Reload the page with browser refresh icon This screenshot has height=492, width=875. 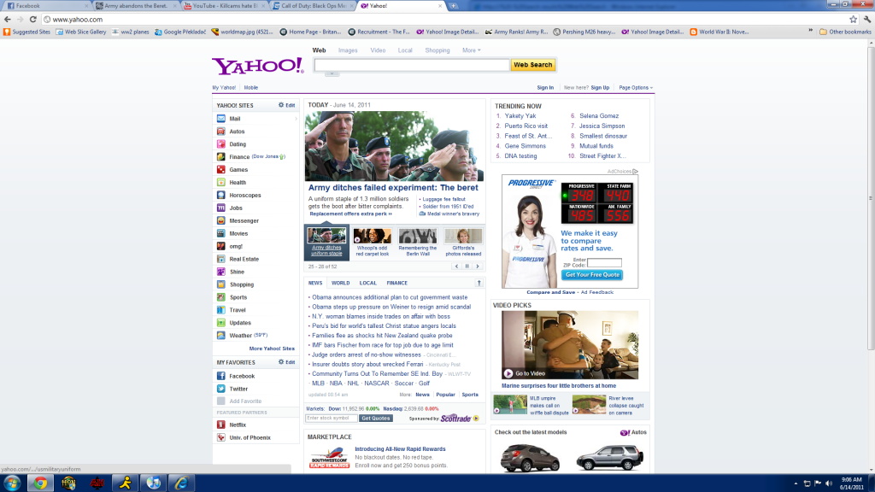pos(33,20)
